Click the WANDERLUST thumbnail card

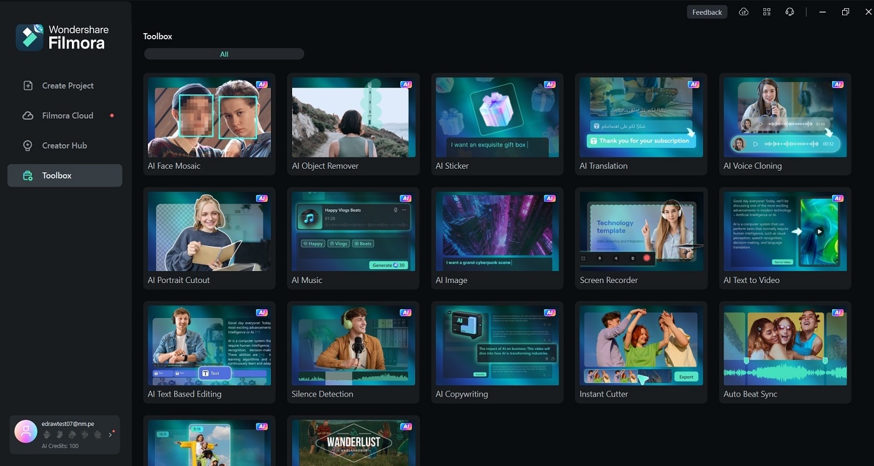point(353,442)
